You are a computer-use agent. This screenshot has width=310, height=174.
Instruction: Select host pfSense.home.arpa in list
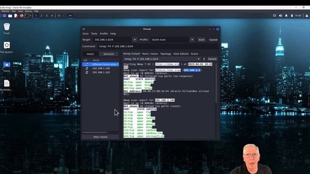[x=100, y=64]
